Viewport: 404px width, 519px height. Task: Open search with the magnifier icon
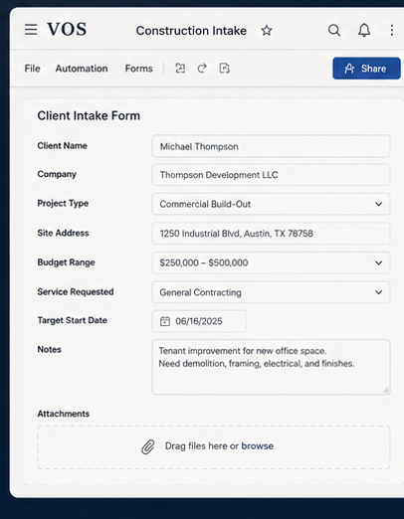pos(334,30)
